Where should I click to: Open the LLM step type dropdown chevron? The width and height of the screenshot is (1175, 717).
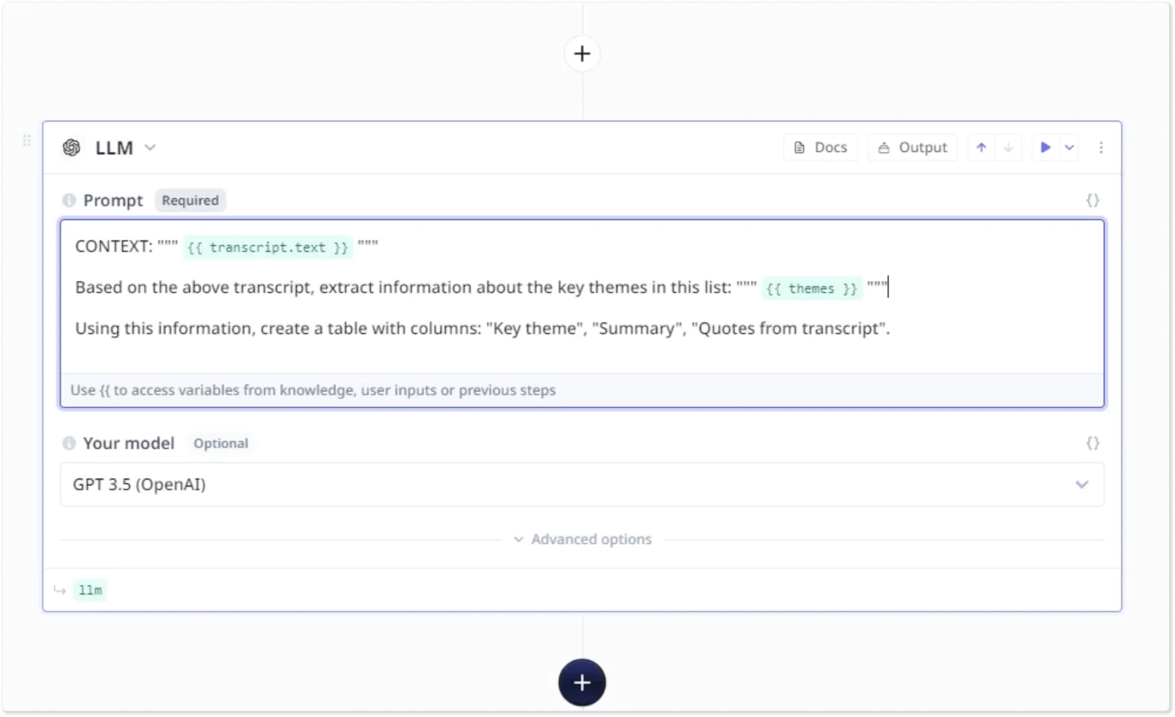150,148
